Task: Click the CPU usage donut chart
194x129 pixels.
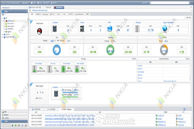Action: pyautogui.click(x=57, y=50)
